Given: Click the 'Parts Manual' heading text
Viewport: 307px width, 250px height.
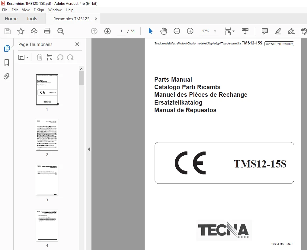Looking at the screenshot, I should 173,80.
